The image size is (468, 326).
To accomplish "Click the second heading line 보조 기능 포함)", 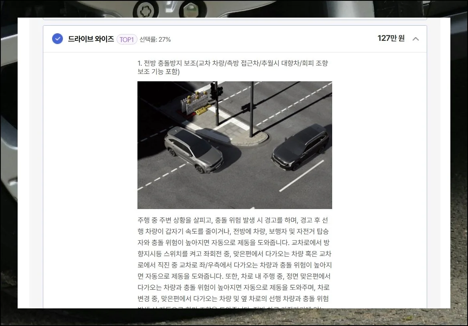I will pos(159,72).
